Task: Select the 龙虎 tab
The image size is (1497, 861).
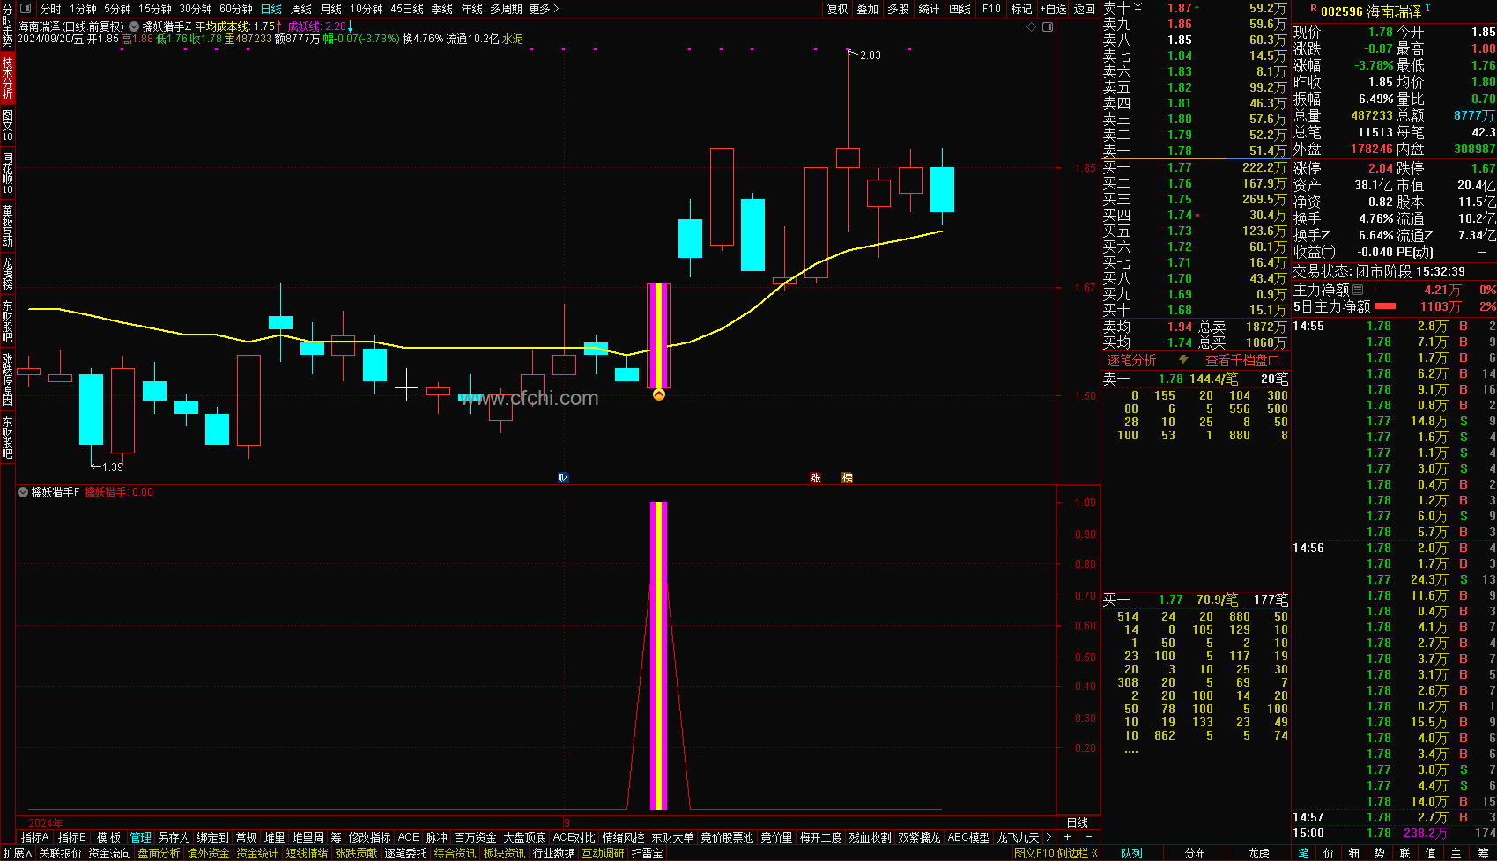Action: [1258, 853]
